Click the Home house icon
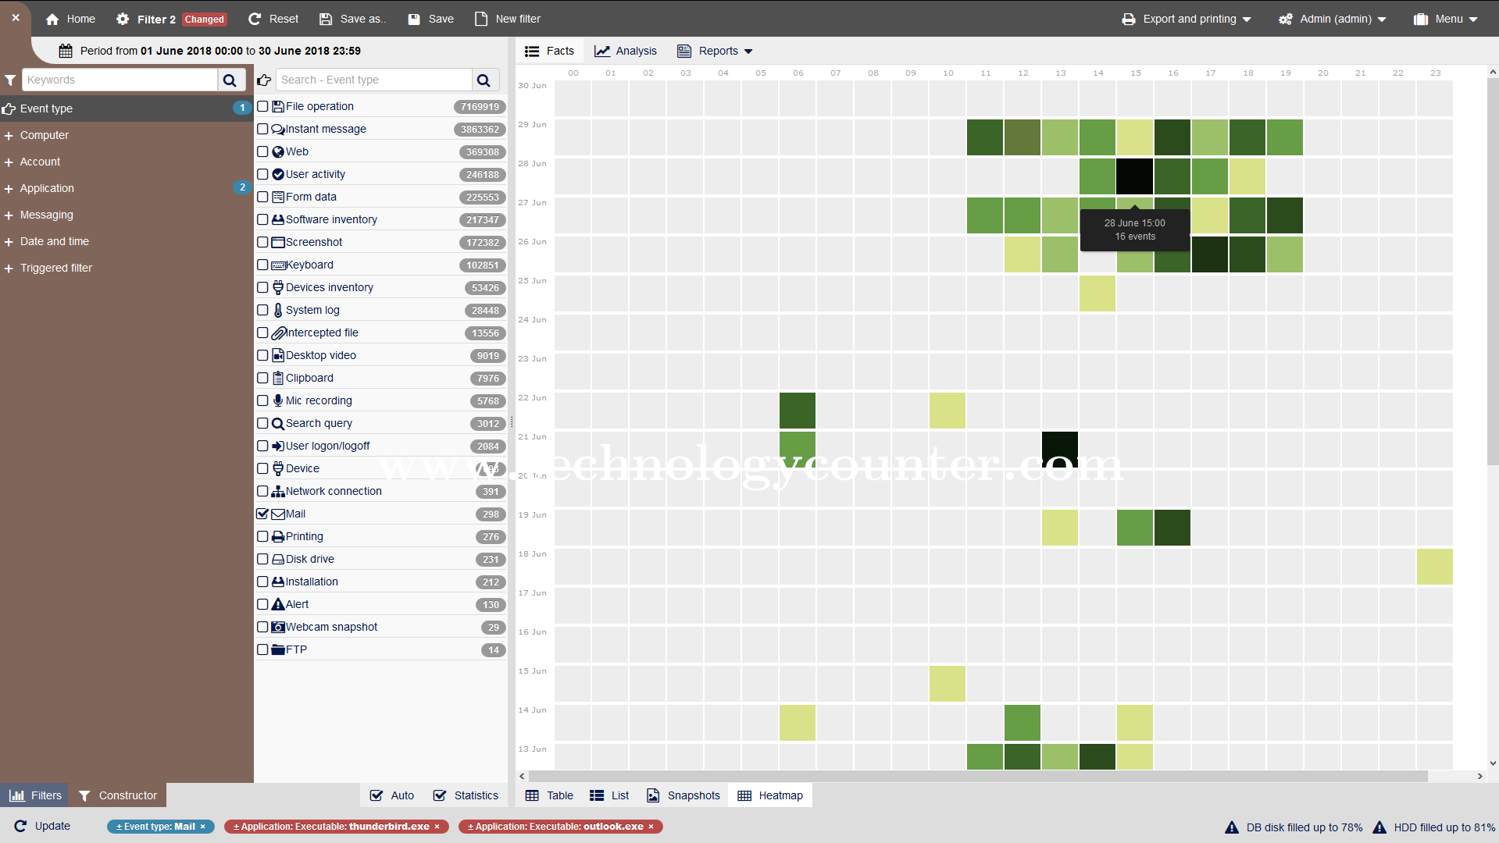Viewport: 1499px width, 843px height. [x=52, y=19]
